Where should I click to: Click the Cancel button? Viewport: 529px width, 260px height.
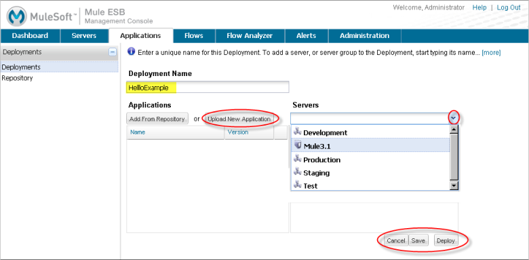[x=396, y=240]
